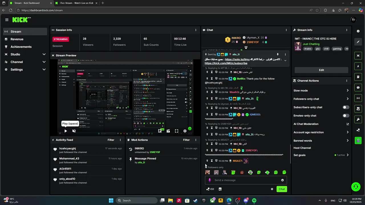Open Mod Actions three-dot menu
Screen dimensions: 365x205
[x=196, y=140]
